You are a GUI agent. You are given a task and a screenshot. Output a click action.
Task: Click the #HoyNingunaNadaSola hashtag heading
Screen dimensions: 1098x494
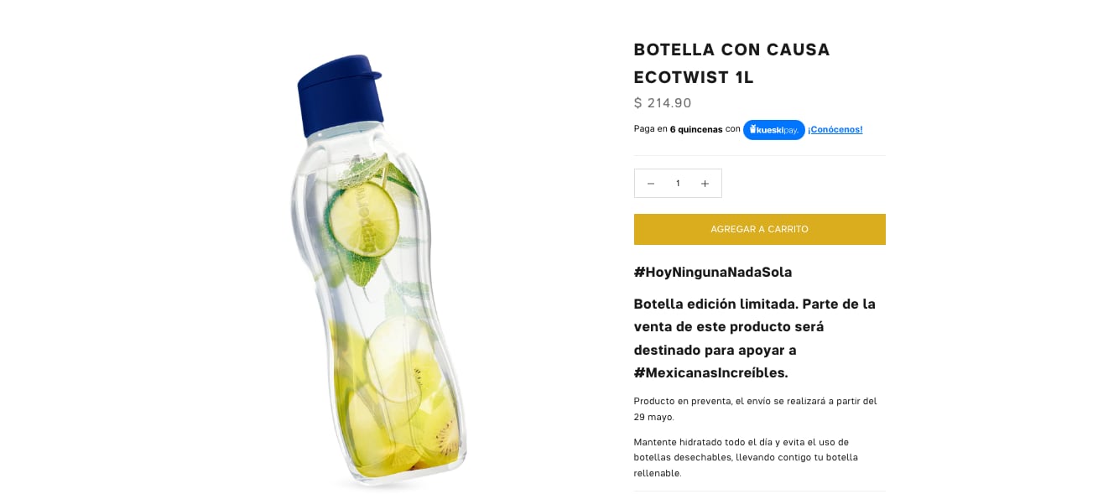(713, 272)
